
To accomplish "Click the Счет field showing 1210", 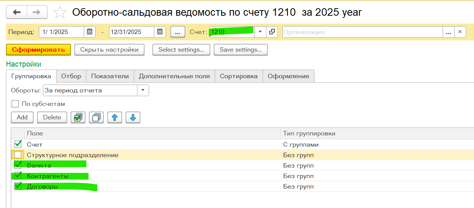I will pyautogui.click(x=232, y=32).
